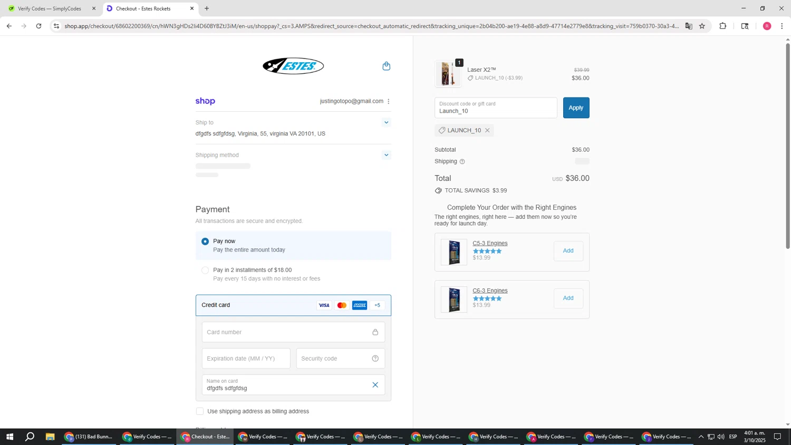The image size is (791, 445).
Task: Close the Checkout Estes Rockets tab
Action: tap(192, 8)
